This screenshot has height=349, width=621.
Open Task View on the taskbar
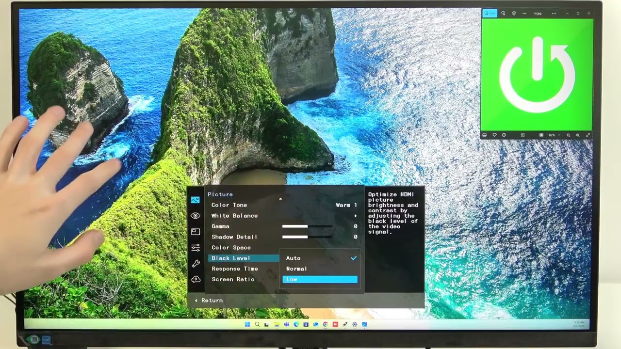[267, 324]
